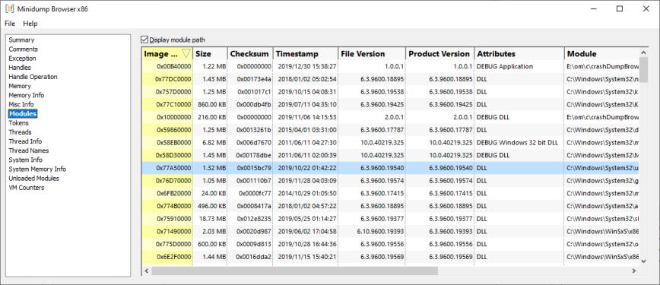Select System Memory Info in the left list
The width and height of the screenshot is (660, 285).
(x=37, y=169)
